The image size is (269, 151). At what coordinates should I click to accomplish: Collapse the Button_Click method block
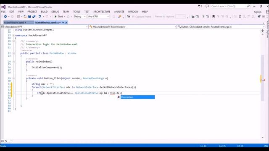coord(13,78)
